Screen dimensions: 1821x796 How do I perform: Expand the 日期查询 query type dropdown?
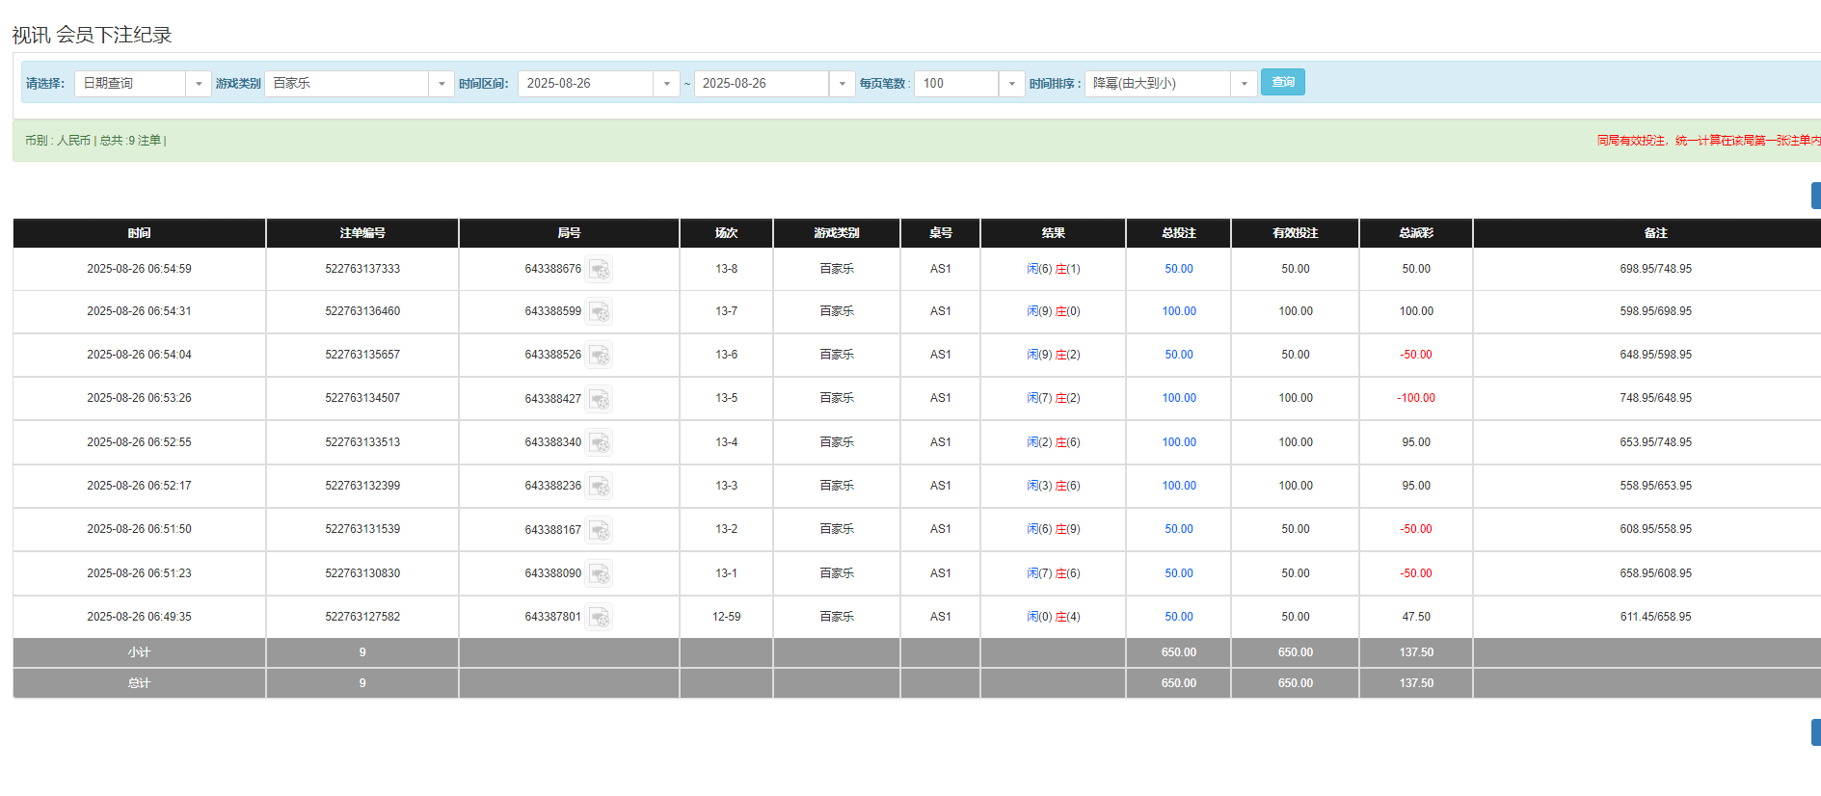pyautogui.click(x=198, y=84)
